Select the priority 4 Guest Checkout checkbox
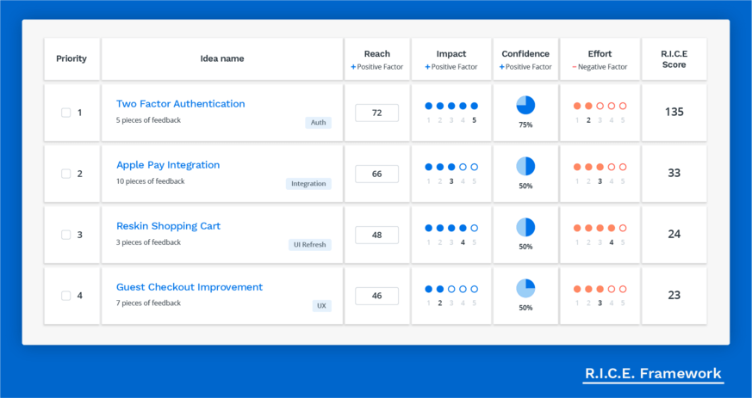Image resolution: width=752 pixels, height=398 pixels. pyautogui.click(x=66, y=296)
